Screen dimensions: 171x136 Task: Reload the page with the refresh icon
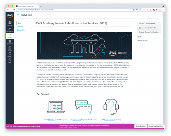(x=14, y=10)
